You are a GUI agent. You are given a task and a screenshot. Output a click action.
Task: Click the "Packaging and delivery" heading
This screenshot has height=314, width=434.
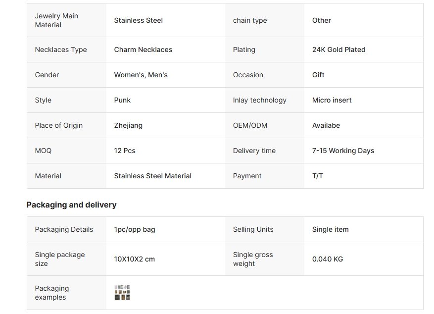(x=71, y=205)
